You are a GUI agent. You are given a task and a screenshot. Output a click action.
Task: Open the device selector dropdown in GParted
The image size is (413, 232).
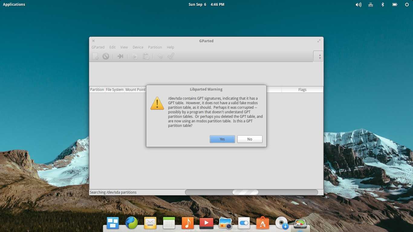click(x=318, y=56)
